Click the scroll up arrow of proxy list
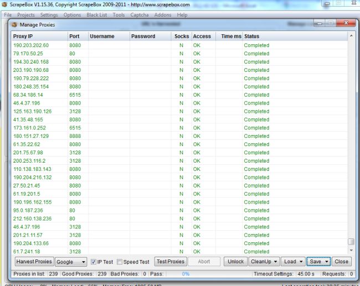360x286 pixels. tap(351, 36)
